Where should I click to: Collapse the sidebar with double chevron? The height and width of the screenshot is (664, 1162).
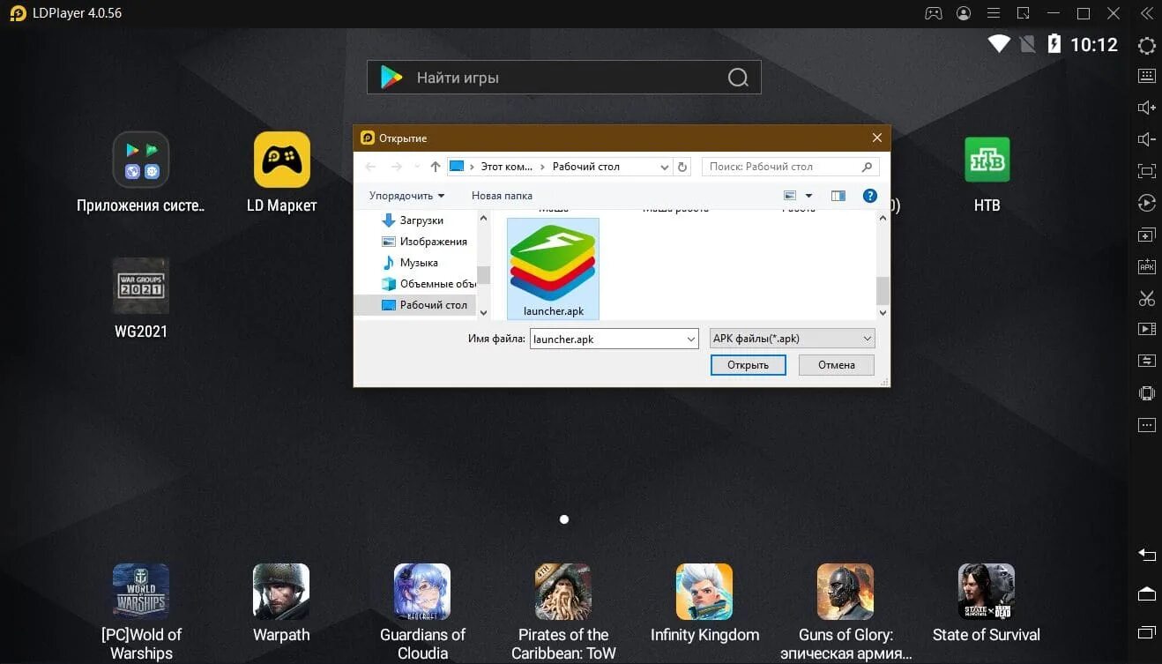pos(1146,13)
